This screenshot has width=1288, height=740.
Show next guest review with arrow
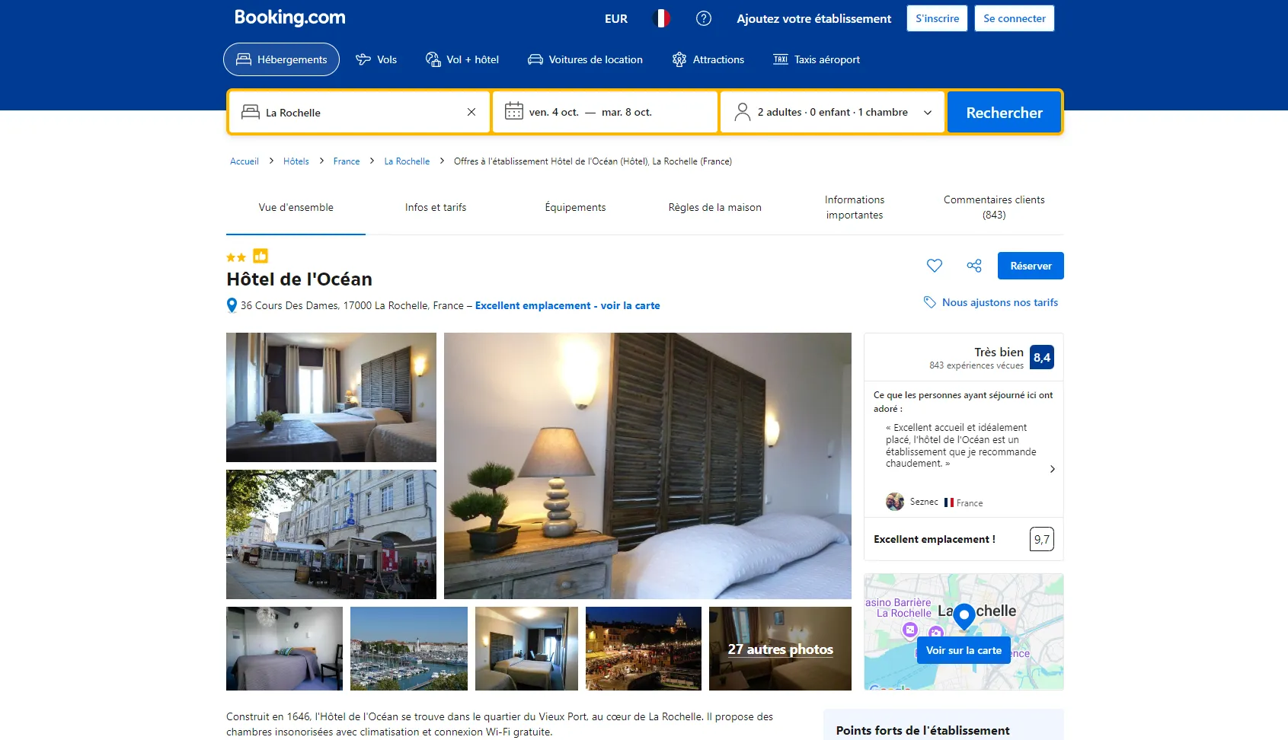(1053, 469)
